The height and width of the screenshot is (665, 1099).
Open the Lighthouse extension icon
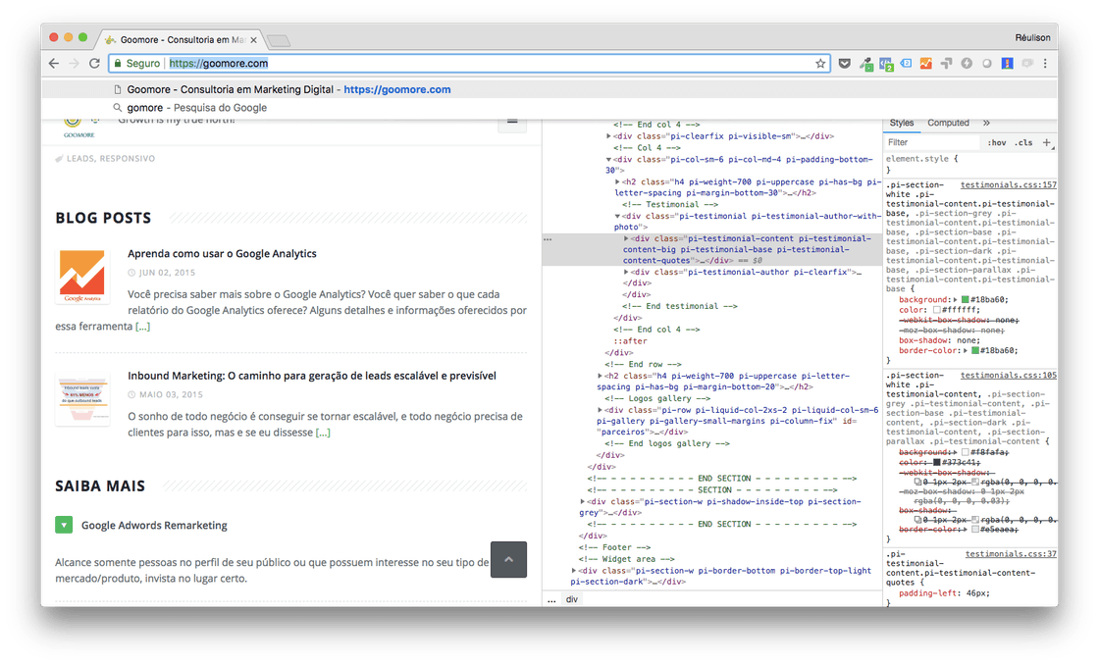tap(1007, 64)
